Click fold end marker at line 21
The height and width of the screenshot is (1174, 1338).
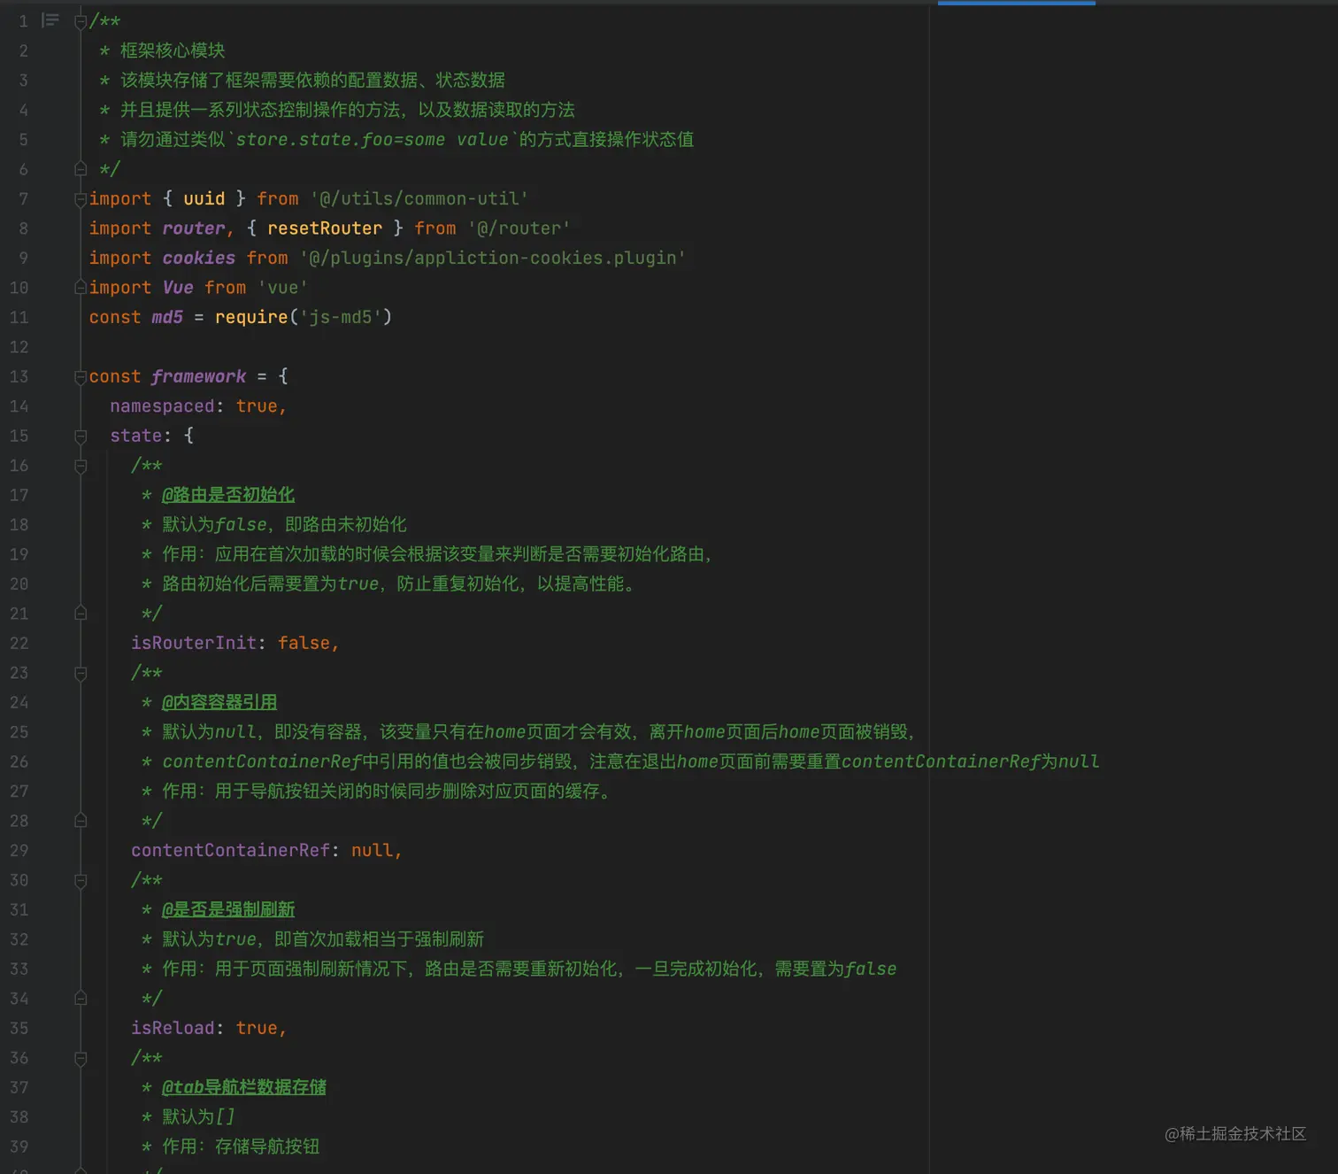click(x=81, y=614)
